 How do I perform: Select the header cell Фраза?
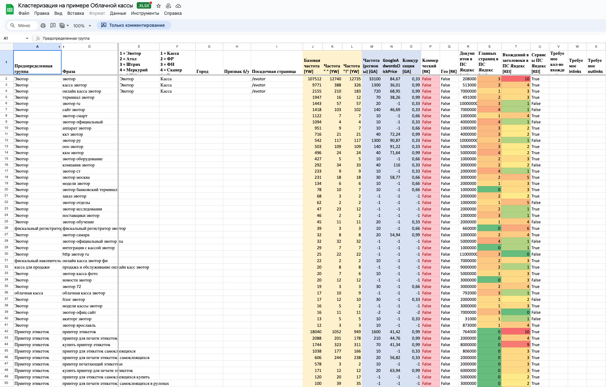click(90, 62)
